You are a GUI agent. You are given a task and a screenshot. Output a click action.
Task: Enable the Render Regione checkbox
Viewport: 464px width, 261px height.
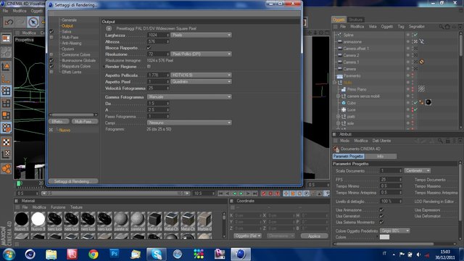tap(149, 67)
